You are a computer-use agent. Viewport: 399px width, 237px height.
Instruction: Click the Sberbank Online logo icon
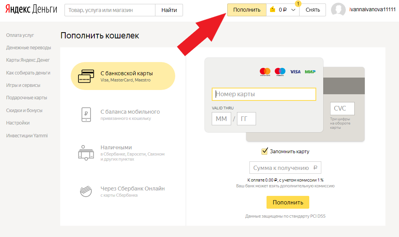86,191
